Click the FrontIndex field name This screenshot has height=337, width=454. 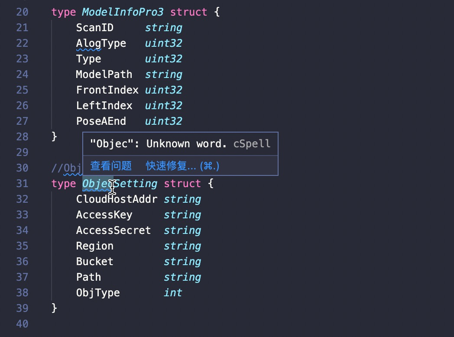click(107, 90)
